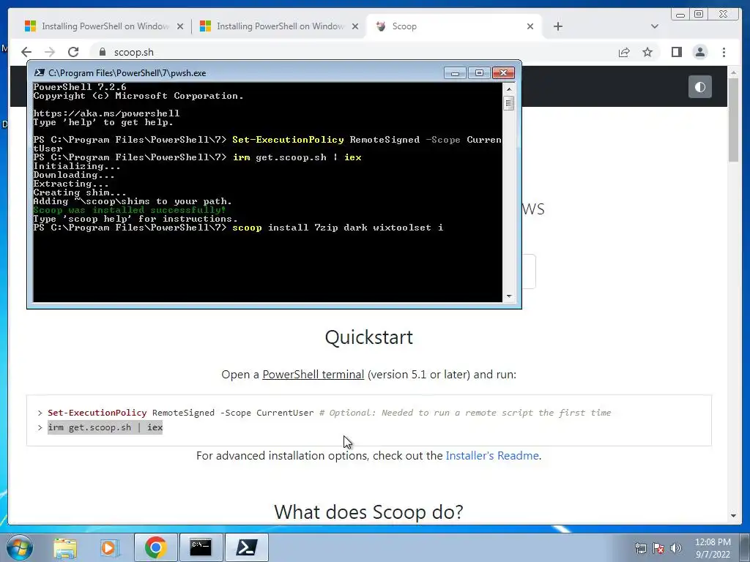Click PowerShell console scroll up arrow
This screenshot has height=562, width=750.
pos(509,89)
